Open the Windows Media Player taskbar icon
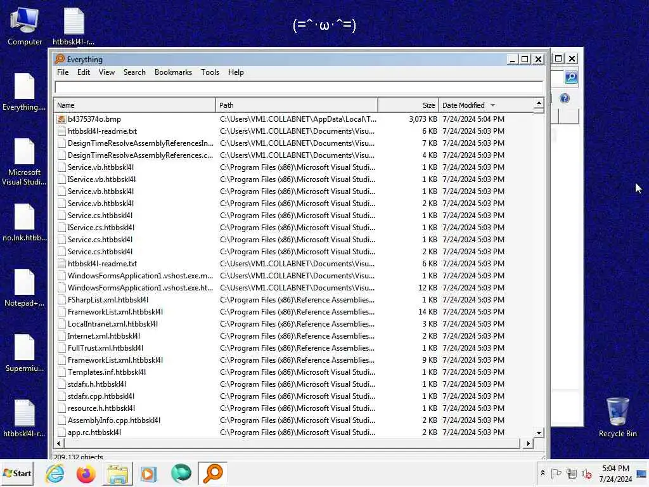The image size is (649, 487). tap(148, 474)
